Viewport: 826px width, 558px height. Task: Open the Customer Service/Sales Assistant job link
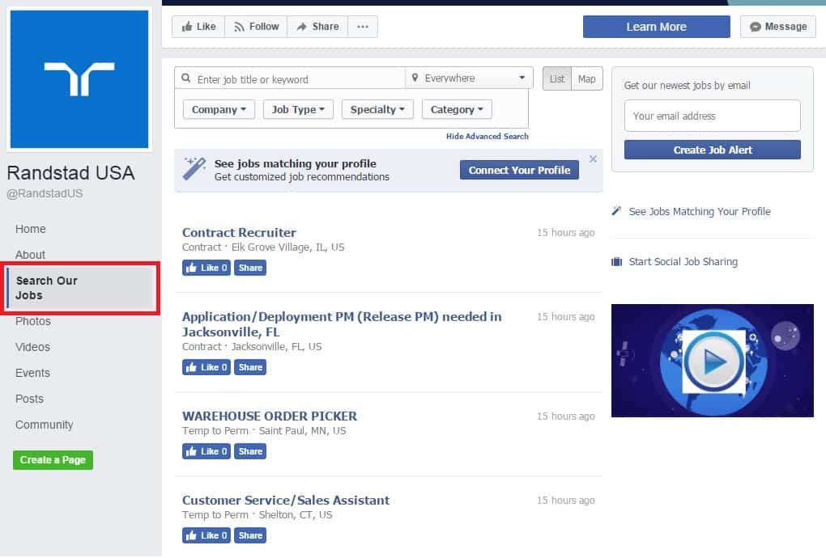[286, 500]
